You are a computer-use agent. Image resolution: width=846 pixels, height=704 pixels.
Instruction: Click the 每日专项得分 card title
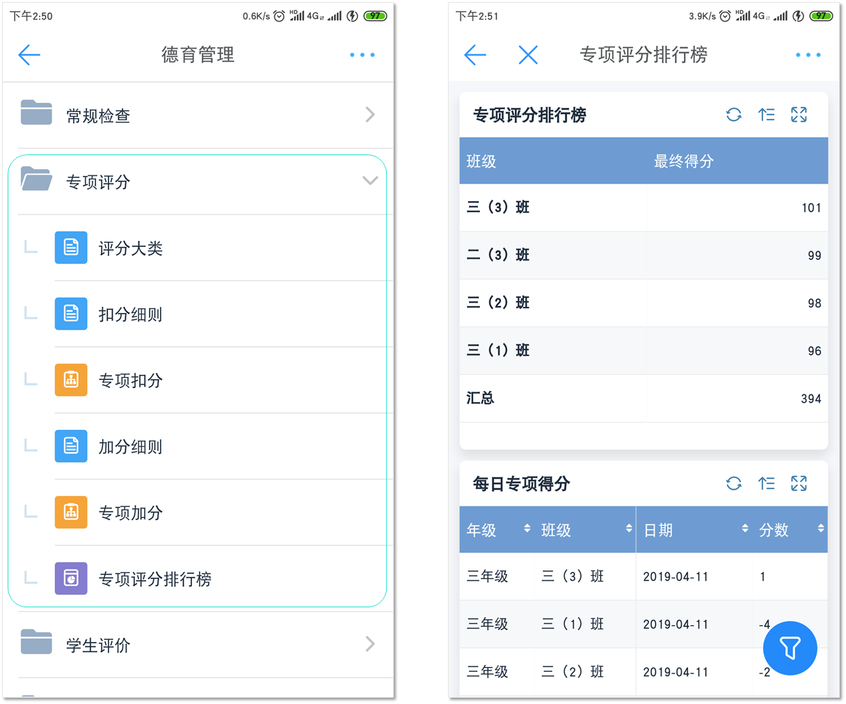point(521,483)
